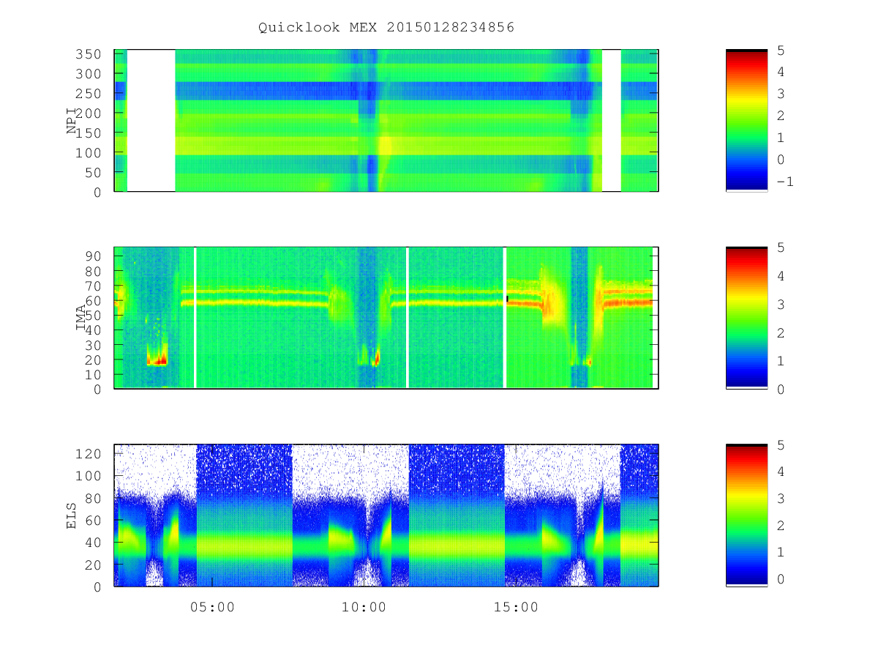Click the ELS axis label
This screenshot has height=659, width=878.
[x=72, y=515]
